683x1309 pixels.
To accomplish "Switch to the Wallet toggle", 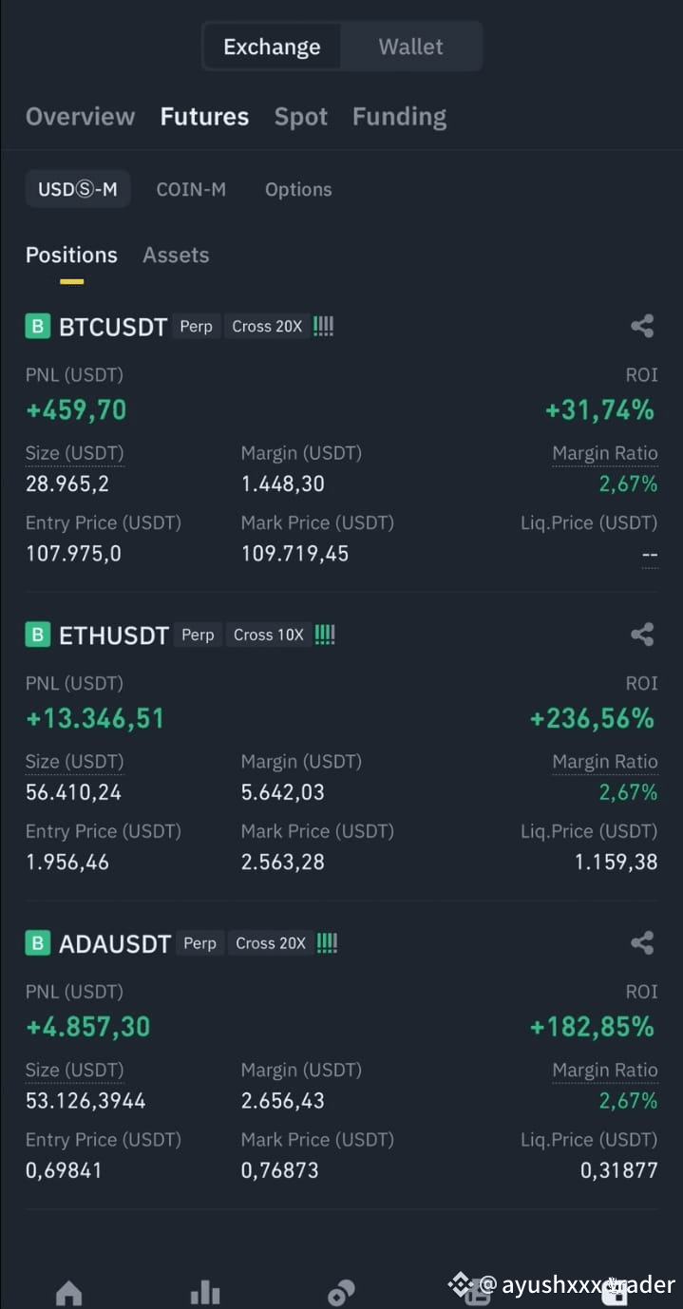I will click(410, 47).
